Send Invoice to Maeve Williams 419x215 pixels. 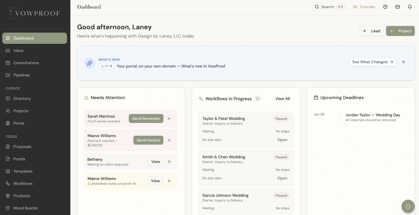point(148,140)
